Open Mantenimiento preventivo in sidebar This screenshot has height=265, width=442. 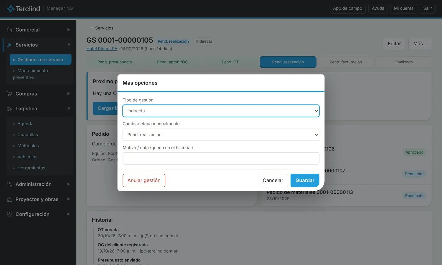(x=41, y=74)
